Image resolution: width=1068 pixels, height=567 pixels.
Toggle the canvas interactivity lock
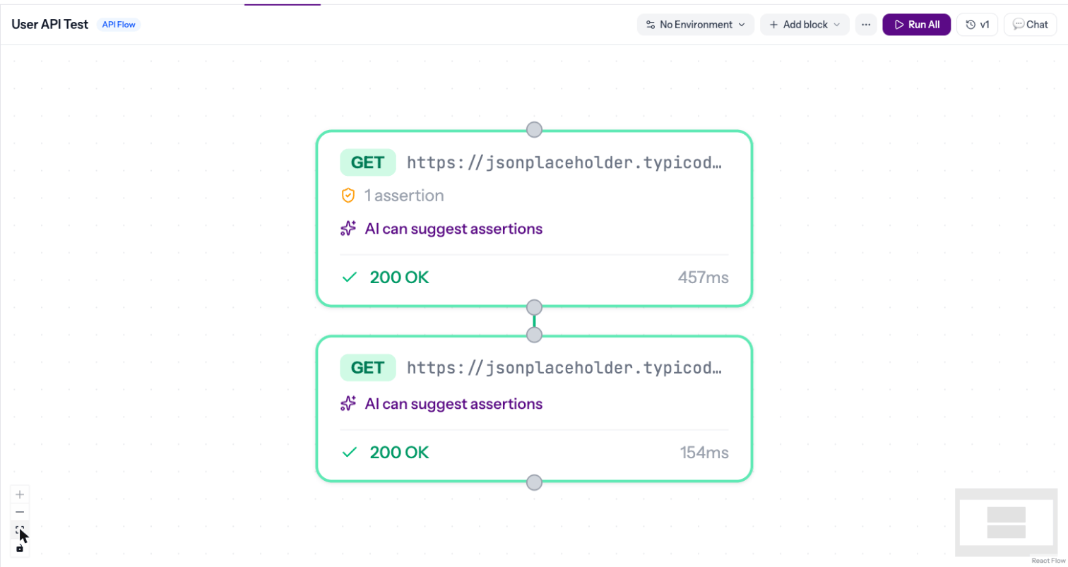tap(20, 548)
